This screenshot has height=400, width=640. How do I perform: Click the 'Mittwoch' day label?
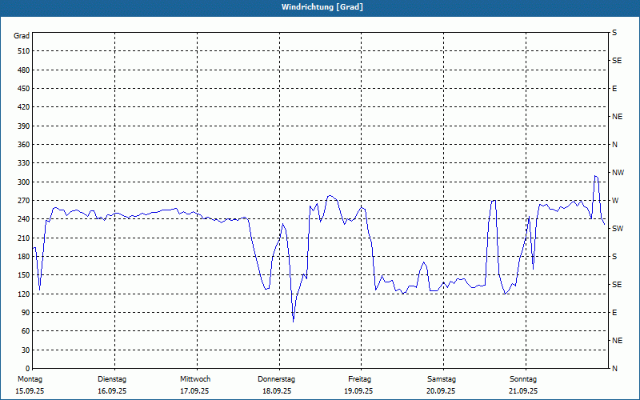coord(195,379)
